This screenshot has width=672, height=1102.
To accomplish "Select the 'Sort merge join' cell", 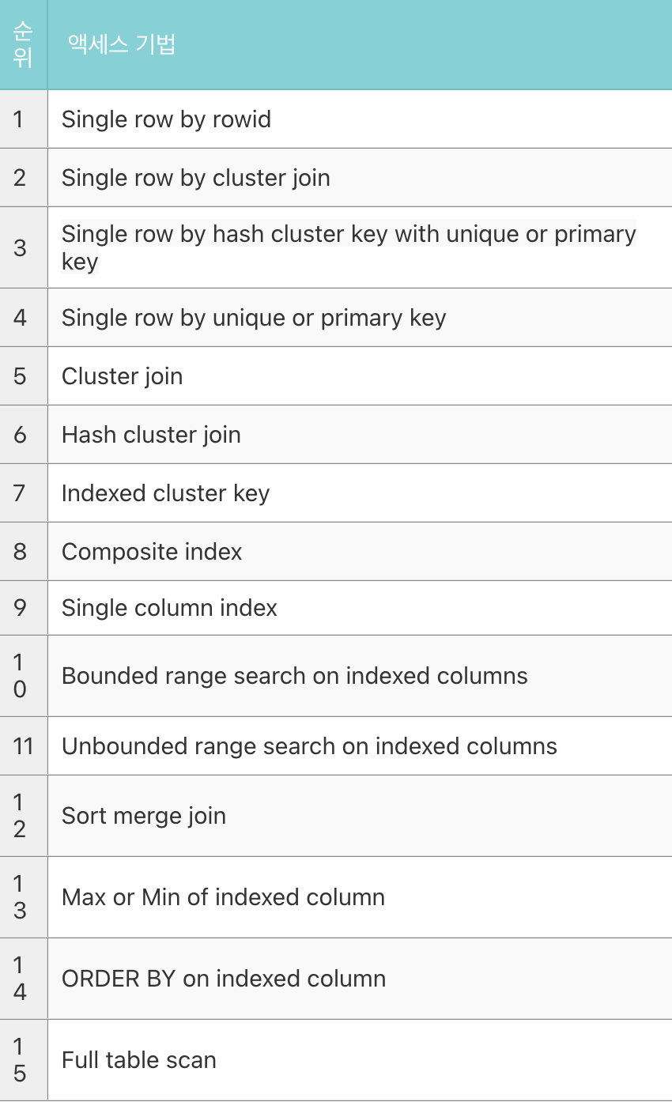I will tap(360, 815).
